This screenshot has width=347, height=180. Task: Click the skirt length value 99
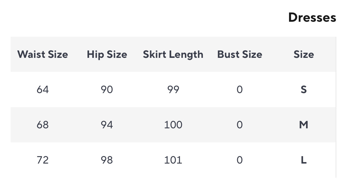click(x=173, y=90)
